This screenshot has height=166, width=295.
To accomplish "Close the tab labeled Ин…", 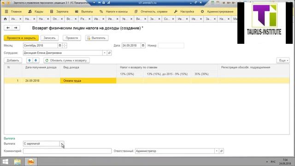I will coord(20,19).
